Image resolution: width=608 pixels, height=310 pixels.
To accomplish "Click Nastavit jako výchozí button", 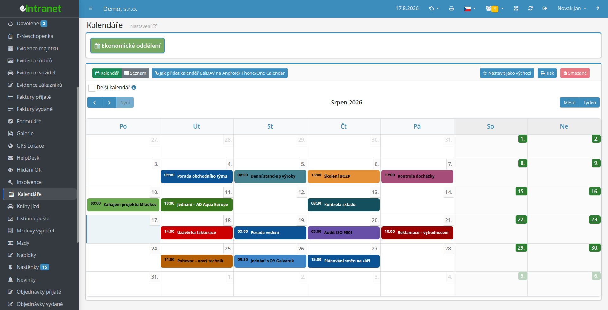I will point(507,73).
